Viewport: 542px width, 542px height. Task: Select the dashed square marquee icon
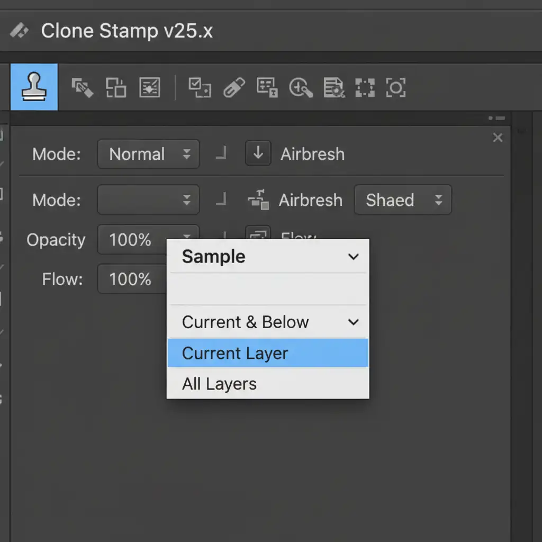[x=365, y=88]
